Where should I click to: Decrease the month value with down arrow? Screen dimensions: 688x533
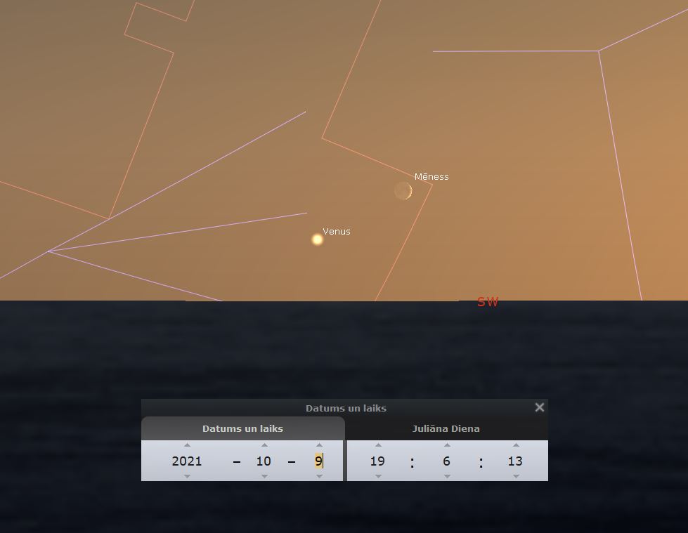click(264, 476)
